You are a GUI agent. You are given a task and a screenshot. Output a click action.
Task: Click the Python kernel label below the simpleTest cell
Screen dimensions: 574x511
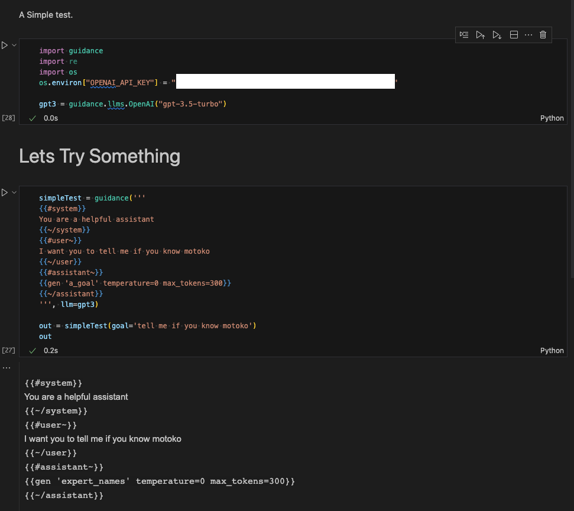click(x=552, y=350)
